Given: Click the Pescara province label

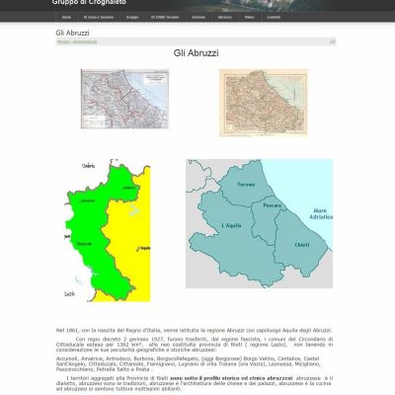Looking at the screenshot, I should 273,205.
